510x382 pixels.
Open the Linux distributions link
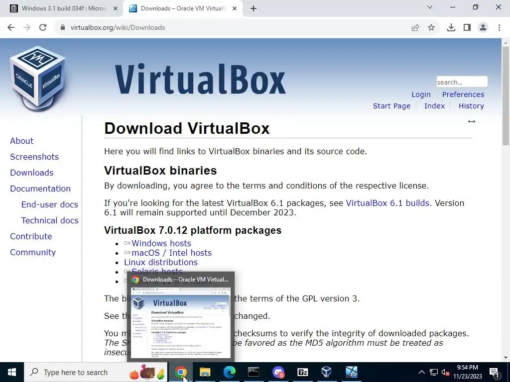[x=161, y=262]
